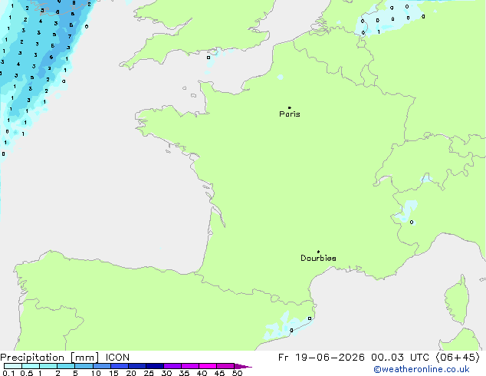Click the Dourbies city label
Viewport: 486px width, 376px height.
coord(318,258)
